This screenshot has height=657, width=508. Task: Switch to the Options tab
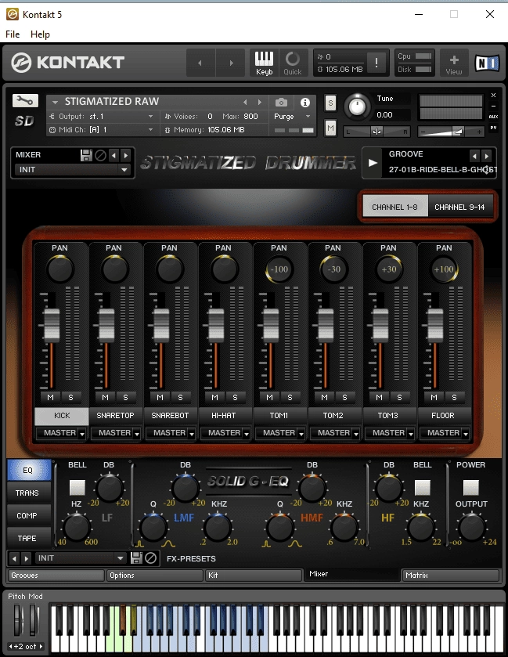(154, 576)
